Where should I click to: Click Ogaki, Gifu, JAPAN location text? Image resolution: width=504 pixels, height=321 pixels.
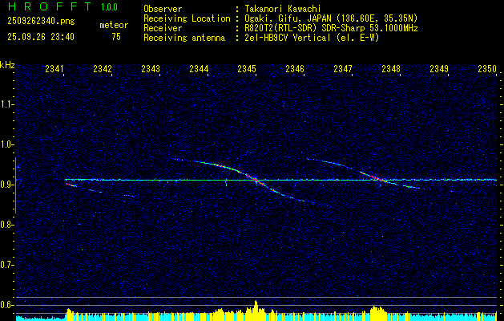[x=331, y=18]
